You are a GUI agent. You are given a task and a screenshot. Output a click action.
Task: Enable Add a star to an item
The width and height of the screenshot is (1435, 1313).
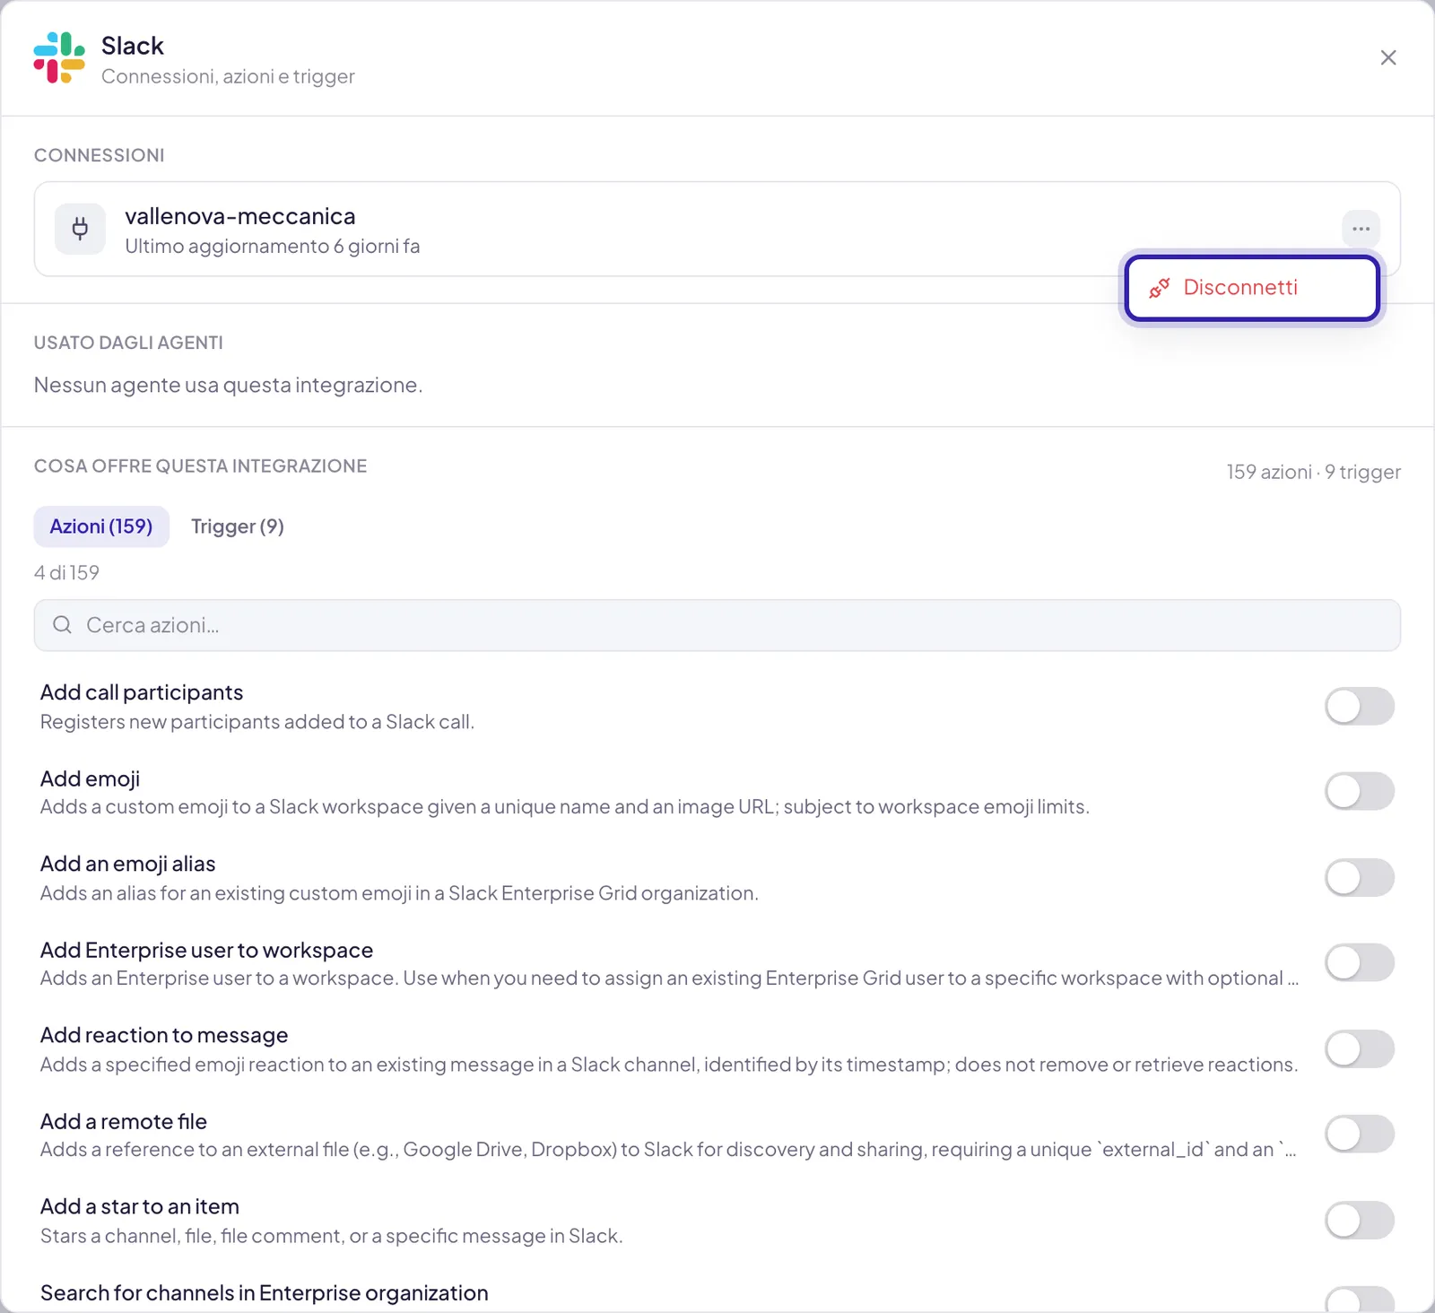(1360, 1220)
